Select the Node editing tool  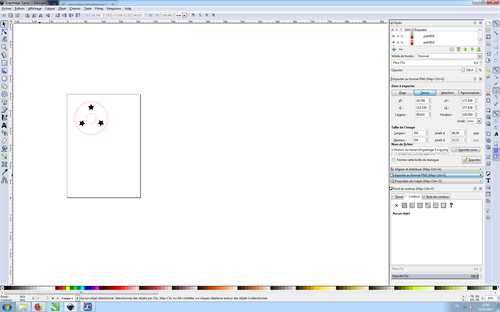click(4, 32)
